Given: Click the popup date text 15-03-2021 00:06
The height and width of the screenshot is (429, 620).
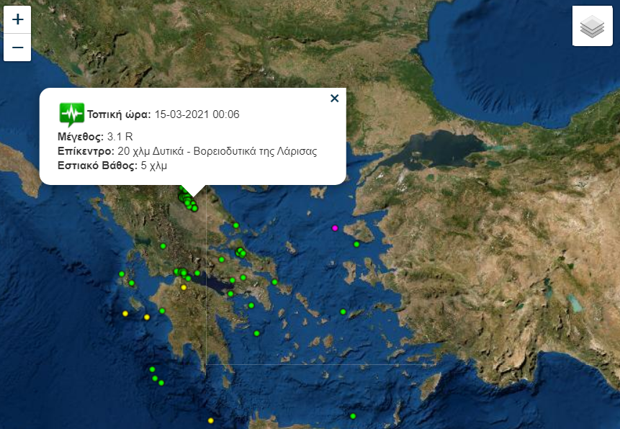Looking at the screenshot, I should tap(197, 114).
